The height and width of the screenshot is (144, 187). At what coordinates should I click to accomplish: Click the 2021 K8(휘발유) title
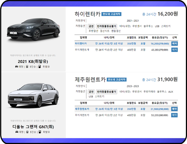click(33, 61)
